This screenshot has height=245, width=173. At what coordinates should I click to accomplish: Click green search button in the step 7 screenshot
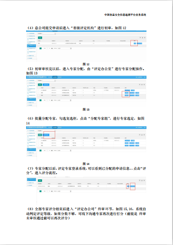click(x=40, y=181)
